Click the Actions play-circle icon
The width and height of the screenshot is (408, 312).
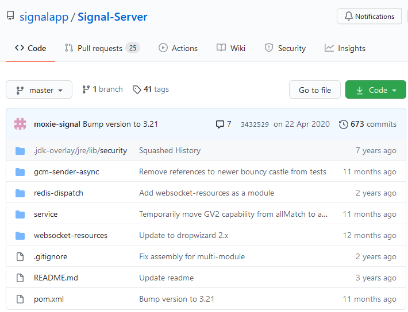click(x=163, y=48)
